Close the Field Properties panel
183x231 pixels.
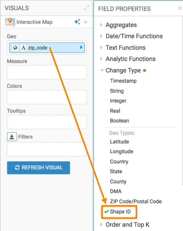(x=180, y=9)
